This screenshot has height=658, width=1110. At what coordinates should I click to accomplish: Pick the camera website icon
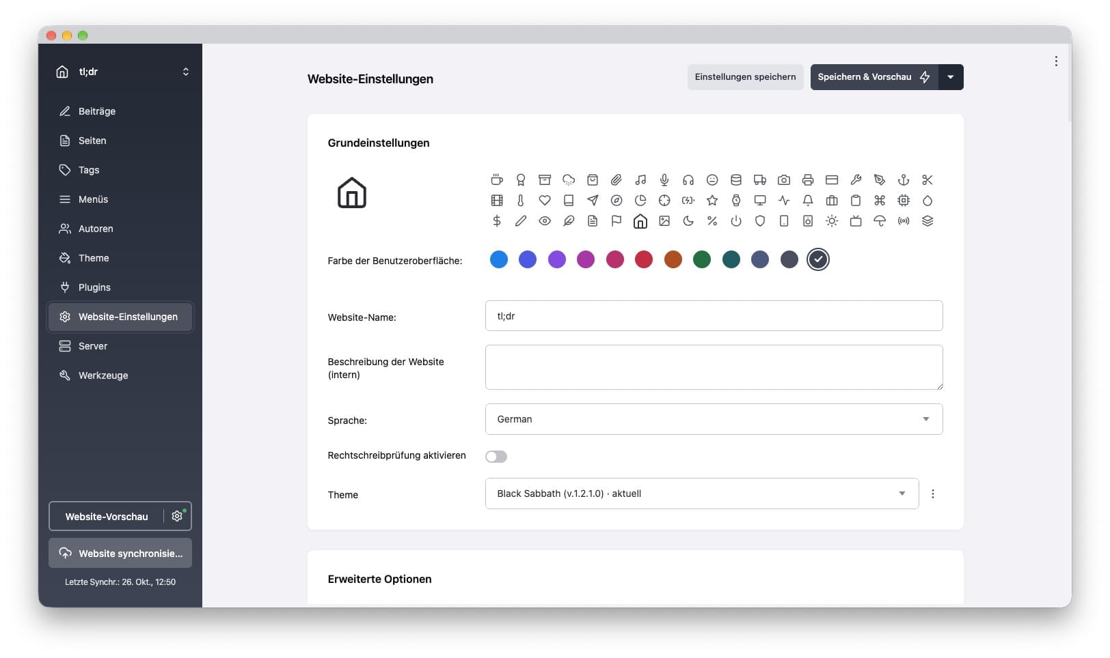(784, 180)
